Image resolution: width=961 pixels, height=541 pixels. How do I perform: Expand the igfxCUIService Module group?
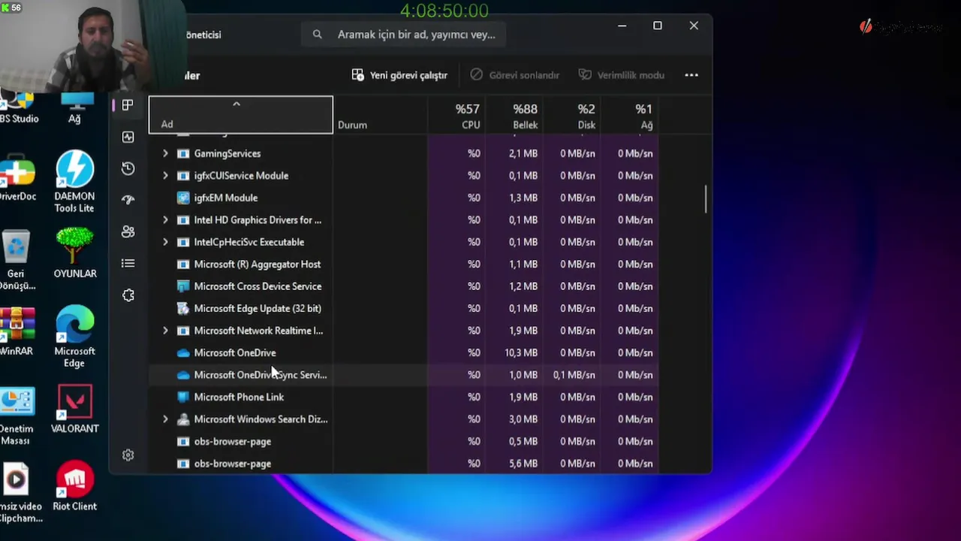coord(165,176)
